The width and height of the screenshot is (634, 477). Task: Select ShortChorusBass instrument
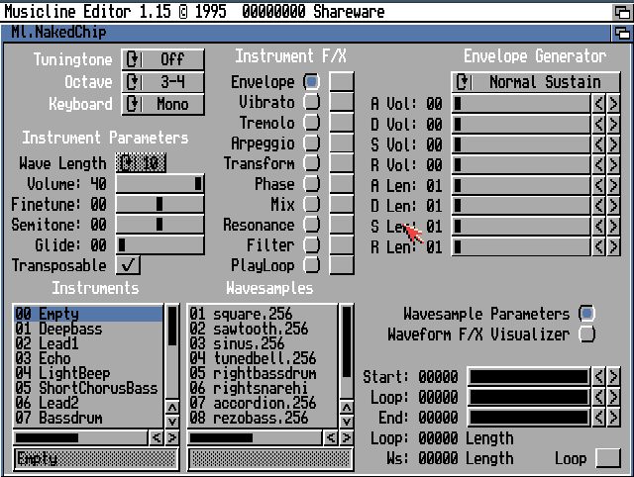click(88, 388)
